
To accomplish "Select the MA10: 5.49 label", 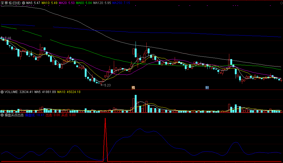I will (50, 3).
